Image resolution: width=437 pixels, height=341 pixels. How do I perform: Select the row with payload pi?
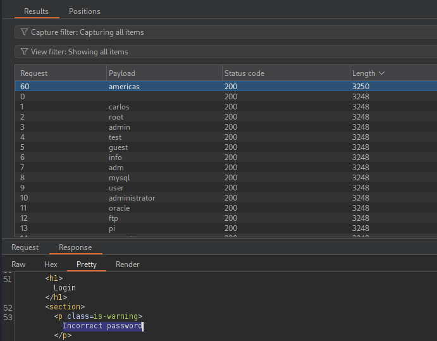(x=226, y=228)
